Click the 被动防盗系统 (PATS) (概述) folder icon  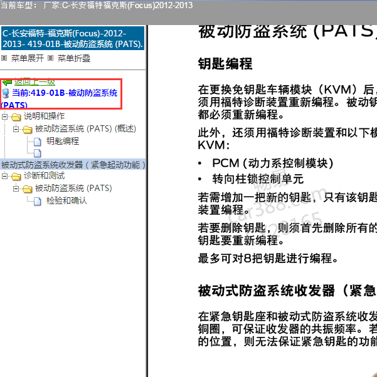click(x=27, y=130)
